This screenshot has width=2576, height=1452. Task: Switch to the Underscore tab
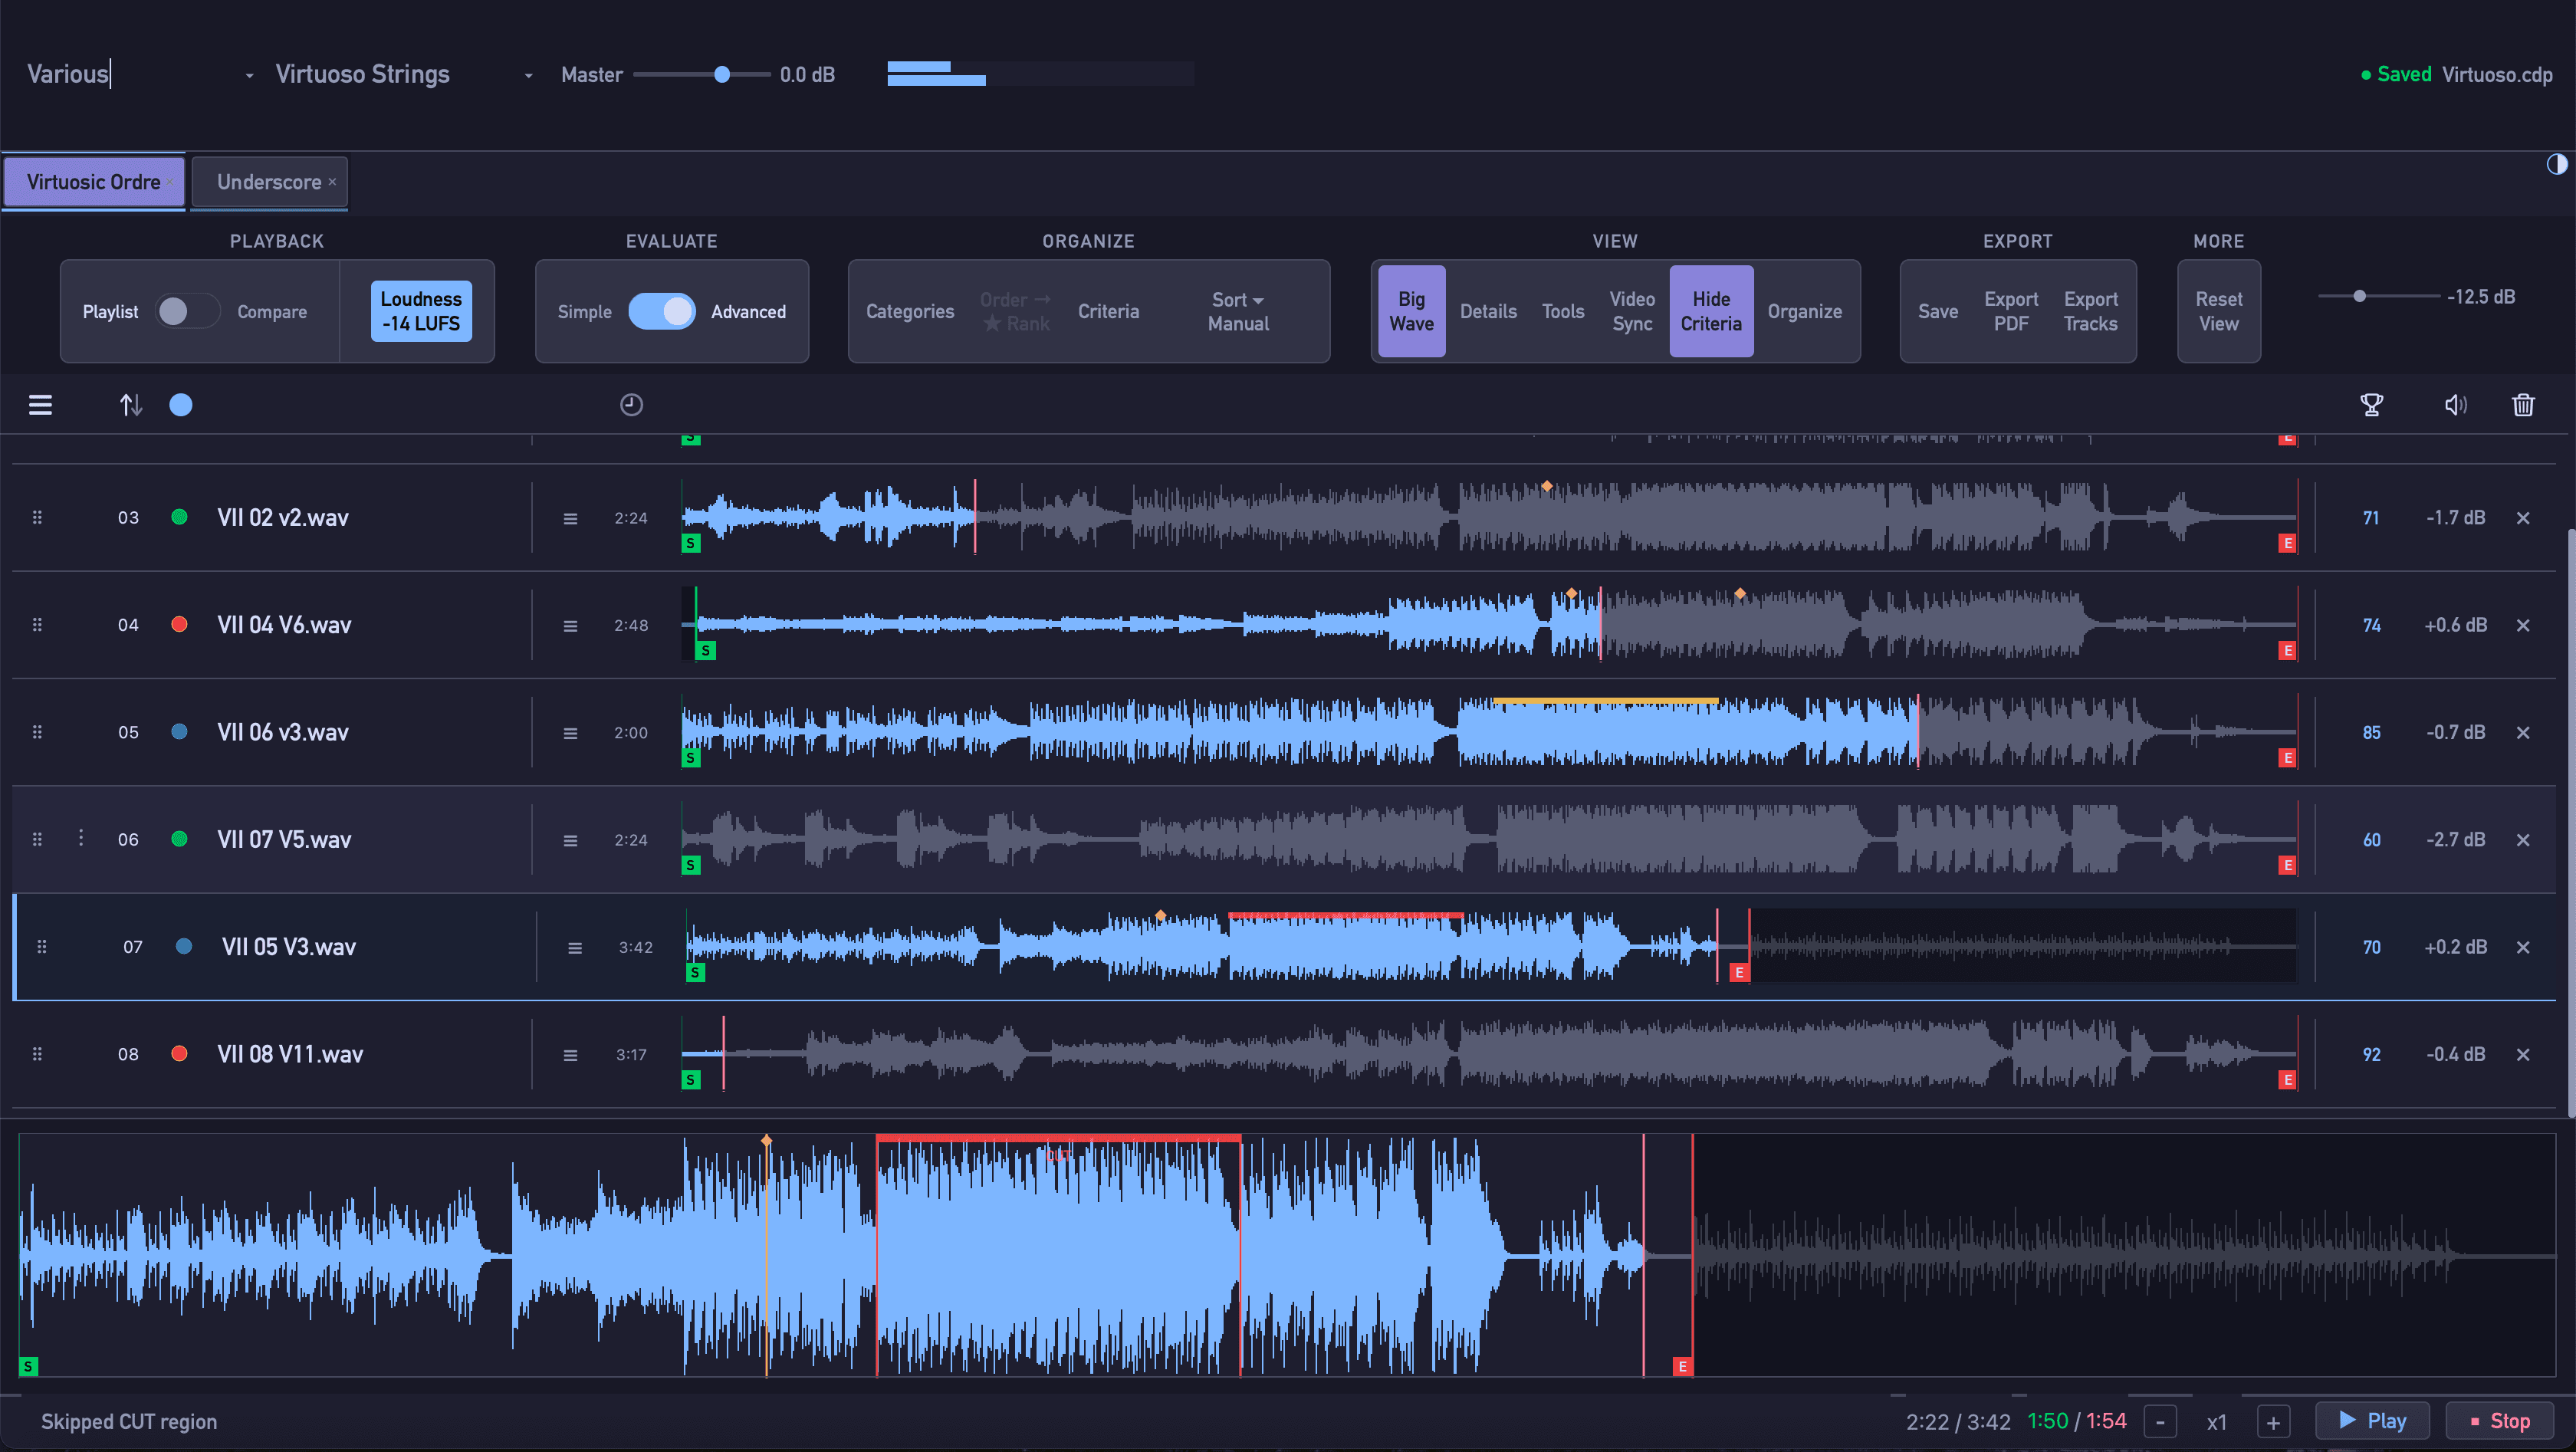coord(269,182)
